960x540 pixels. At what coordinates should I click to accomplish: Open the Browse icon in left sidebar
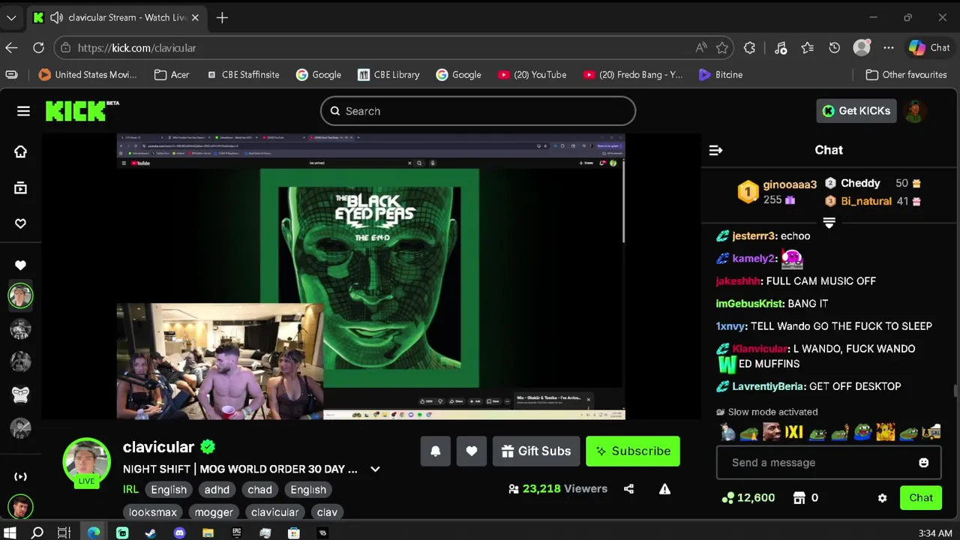(x=20, y=187)
